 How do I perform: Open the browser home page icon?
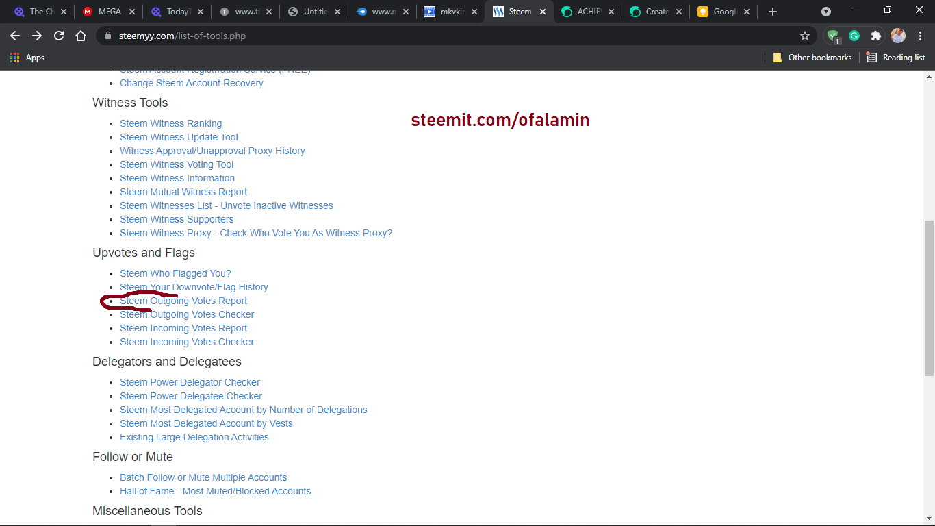point(81,36)
